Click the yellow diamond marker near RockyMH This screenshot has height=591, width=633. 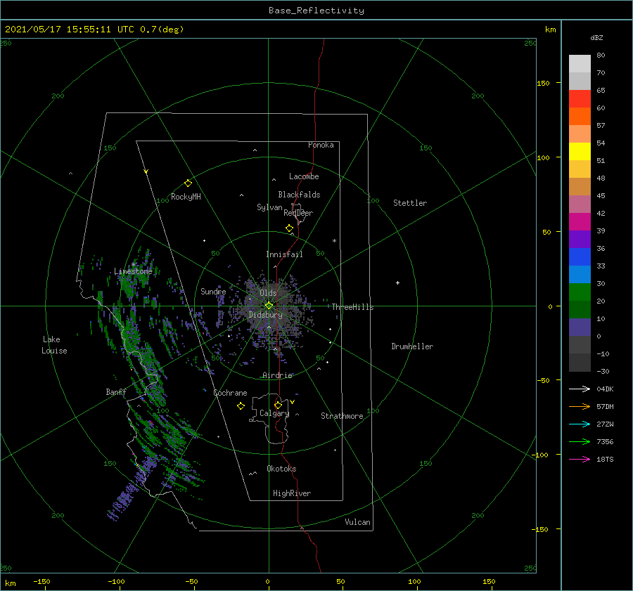188,183
